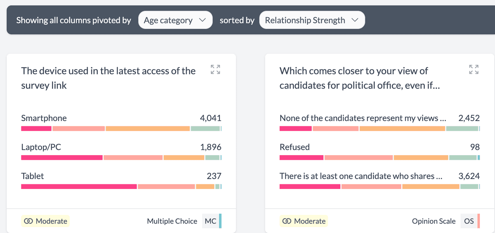The height and width of the screenshot is (233, 495).
Task: Open the Relationship Strength sort dropdown
Action: (x=311, y=20)
